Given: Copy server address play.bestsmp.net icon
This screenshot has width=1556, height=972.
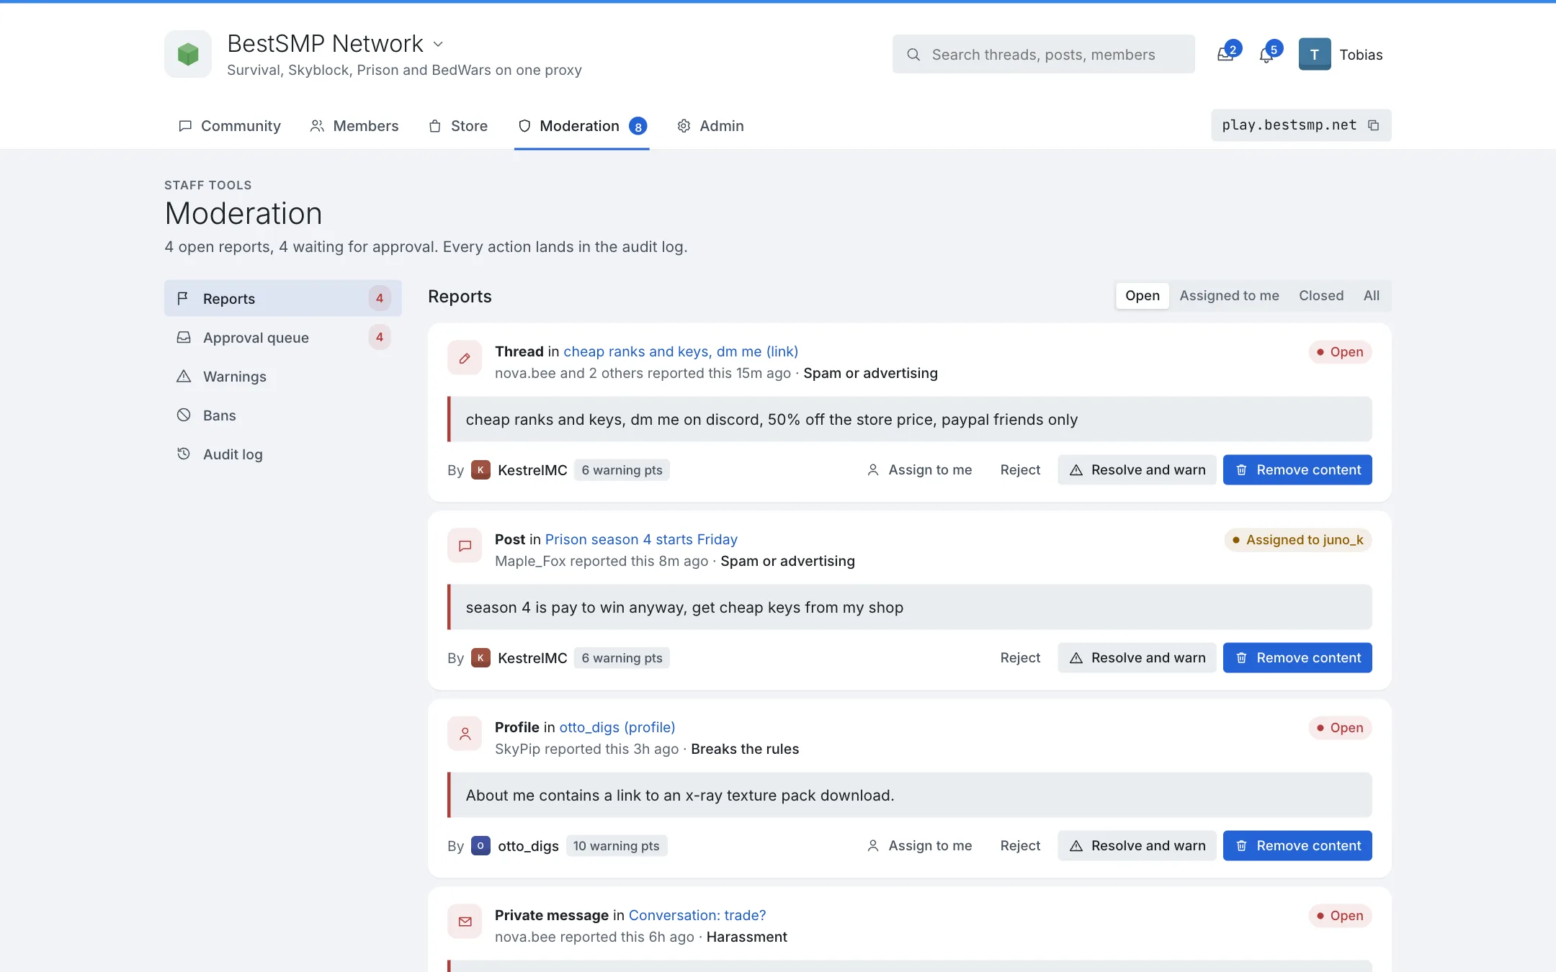Looking at the screenshot, I should 1374,125.
